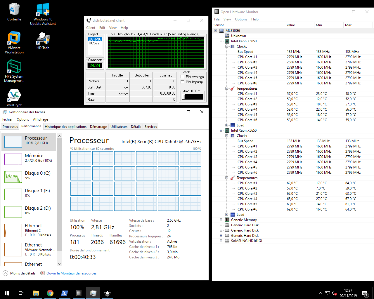Click the Resource Monitor icon in Task Manager
The width and height of the screenshot is (374, 299).
[x=43, y=273]
